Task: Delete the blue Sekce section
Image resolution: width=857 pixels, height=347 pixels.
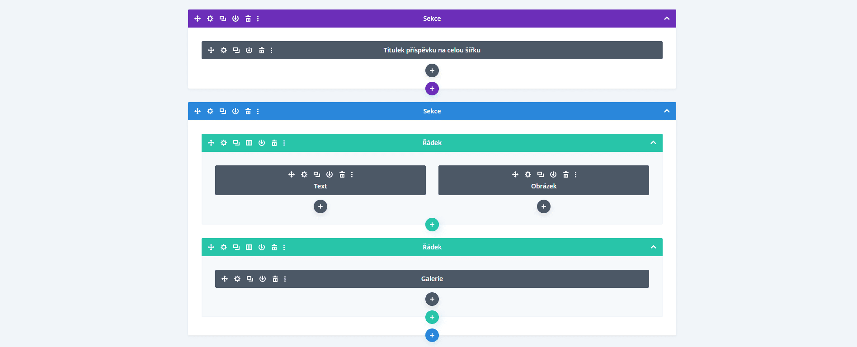Action: click(248, 111)
